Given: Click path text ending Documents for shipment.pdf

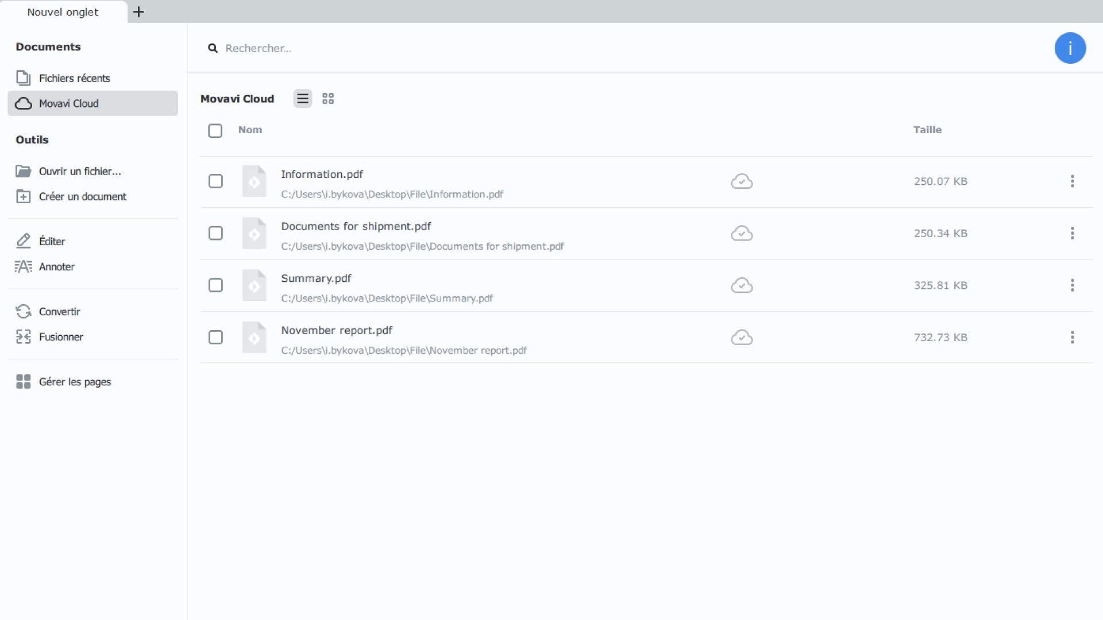Looking at the screenshot, I should 422,246.
